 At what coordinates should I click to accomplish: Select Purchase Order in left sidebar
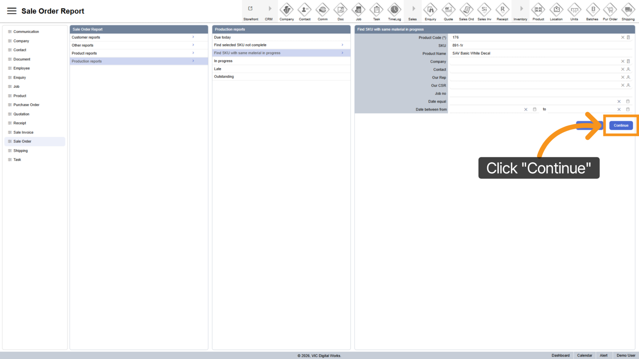pyautogui.click(x=35, y=105)
